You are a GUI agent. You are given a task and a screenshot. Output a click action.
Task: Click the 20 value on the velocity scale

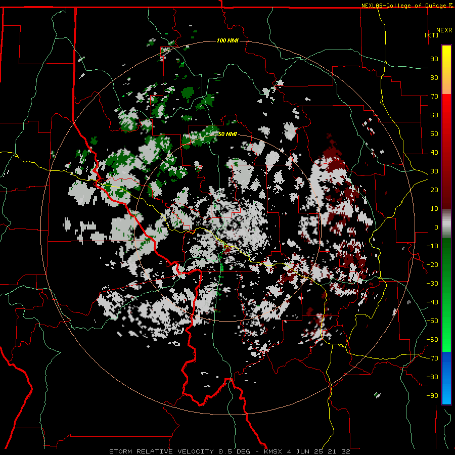[x=434, y=190]
